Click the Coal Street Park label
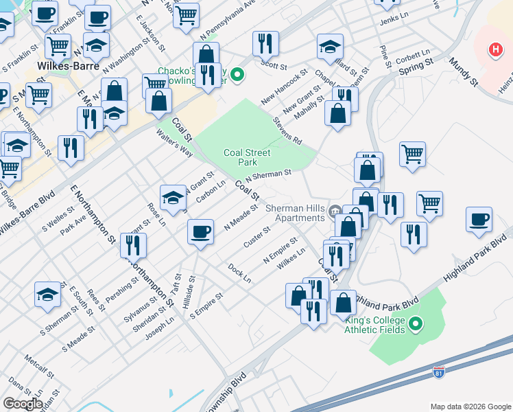Screen dimensions: 513x412 [247, 157]
